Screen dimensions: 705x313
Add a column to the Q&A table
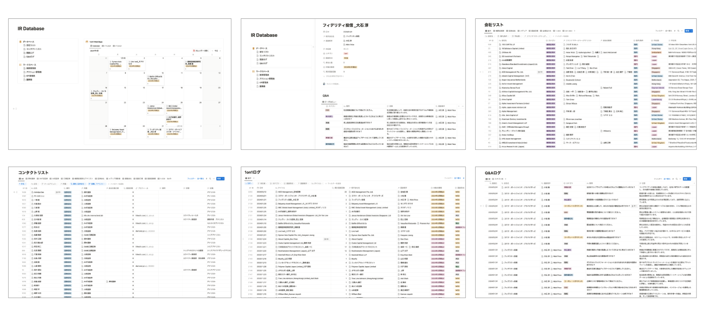(x=458, y=106)
